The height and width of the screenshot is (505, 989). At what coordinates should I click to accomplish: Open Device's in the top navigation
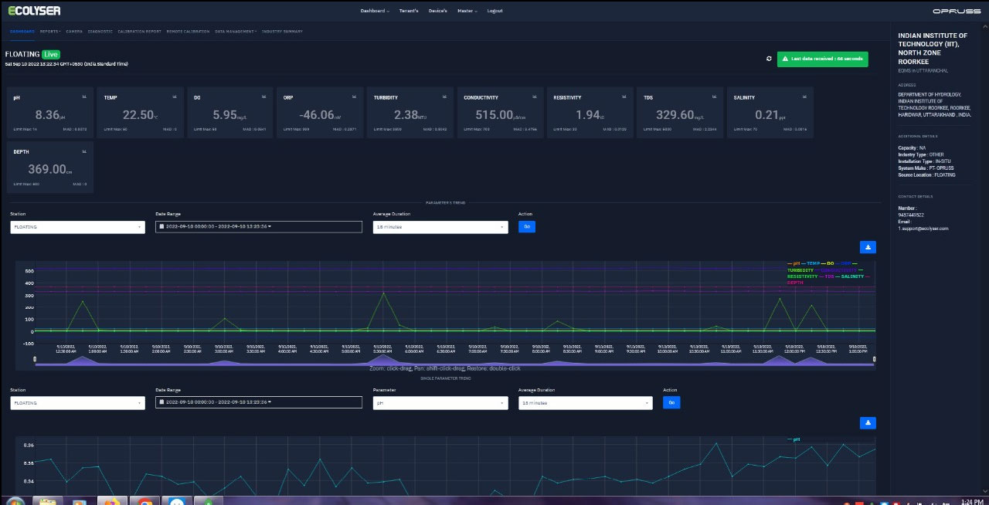[438, 11]
